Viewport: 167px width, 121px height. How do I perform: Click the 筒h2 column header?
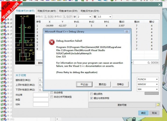coord(152,22)
